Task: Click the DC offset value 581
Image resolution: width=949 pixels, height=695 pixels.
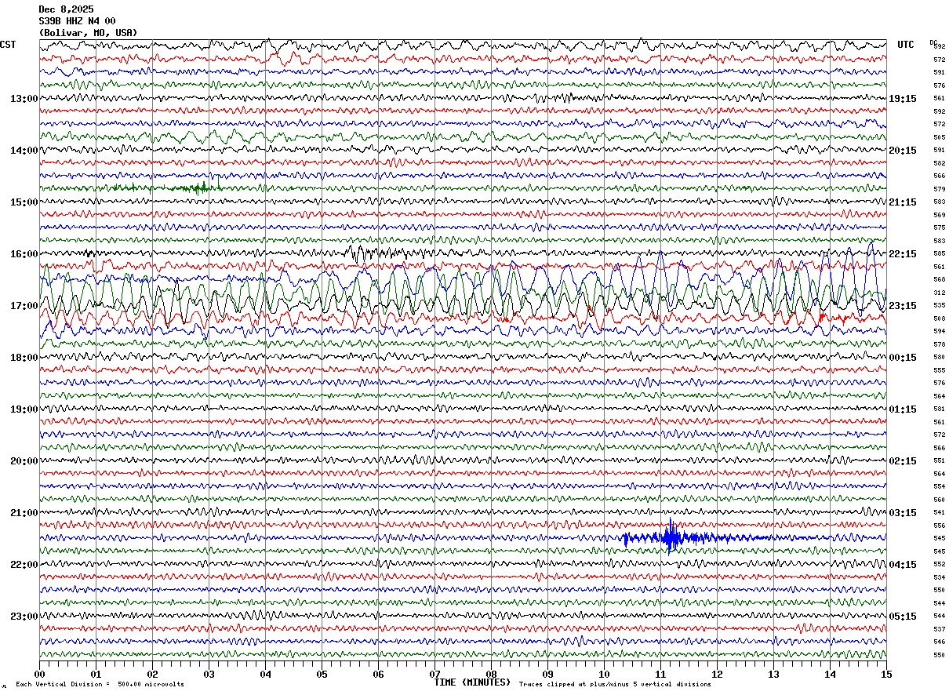Action: pos(939,409)
